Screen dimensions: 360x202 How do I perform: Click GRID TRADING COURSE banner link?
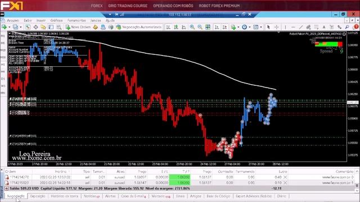coord(128,6)
